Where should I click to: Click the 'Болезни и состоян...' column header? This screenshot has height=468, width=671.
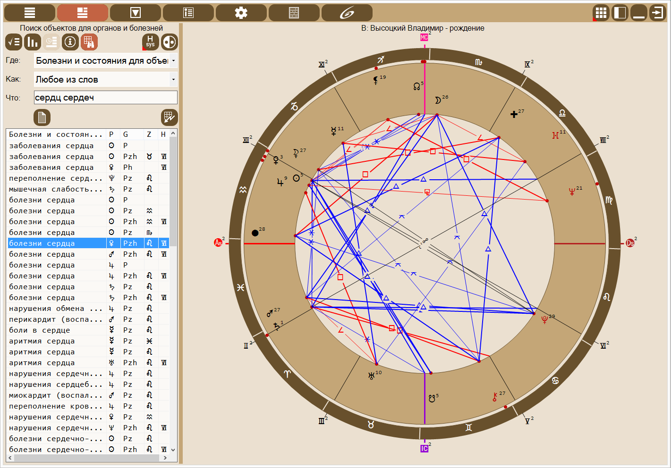coord(56,134)
